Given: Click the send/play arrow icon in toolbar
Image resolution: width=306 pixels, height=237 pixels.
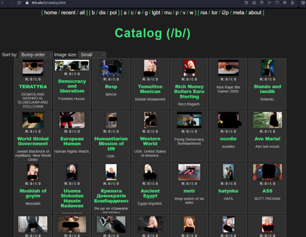Looking at the screenshot, I should 270,2.
